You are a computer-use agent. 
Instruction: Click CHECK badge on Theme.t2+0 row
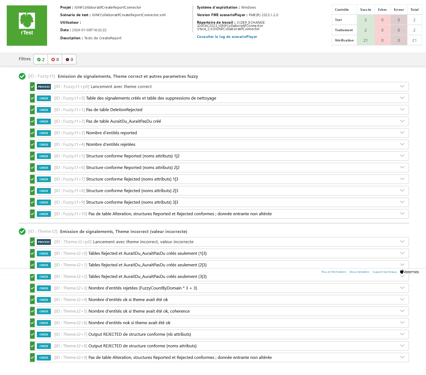[x=44, y=253]
